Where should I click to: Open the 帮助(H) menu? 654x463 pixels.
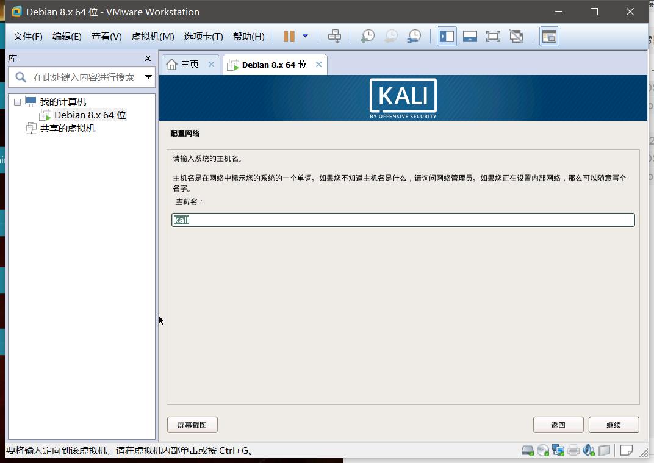[248, 36]
